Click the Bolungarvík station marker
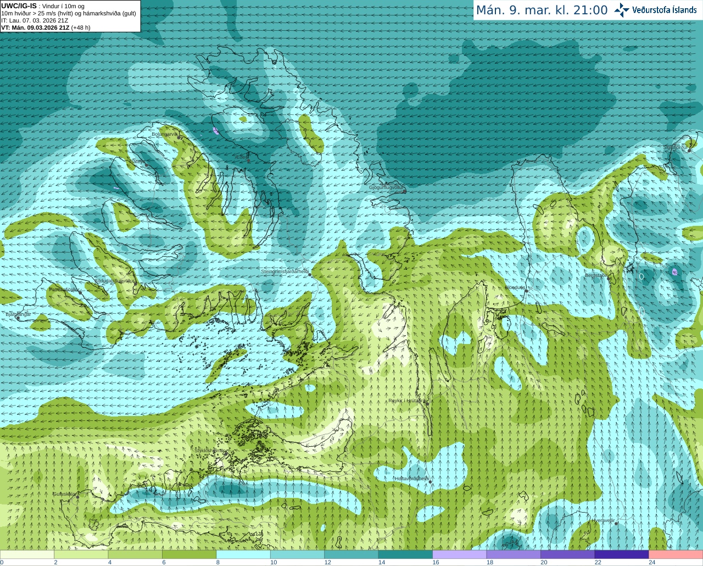 [x=178, y=138]
